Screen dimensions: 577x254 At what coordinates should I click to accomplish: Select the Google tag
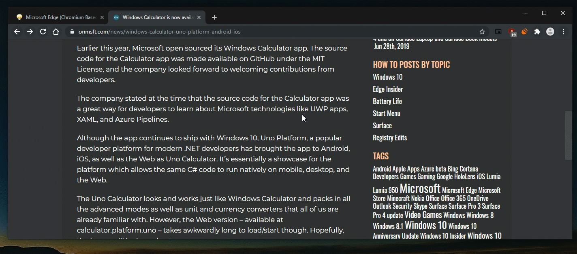pos(445,176)
